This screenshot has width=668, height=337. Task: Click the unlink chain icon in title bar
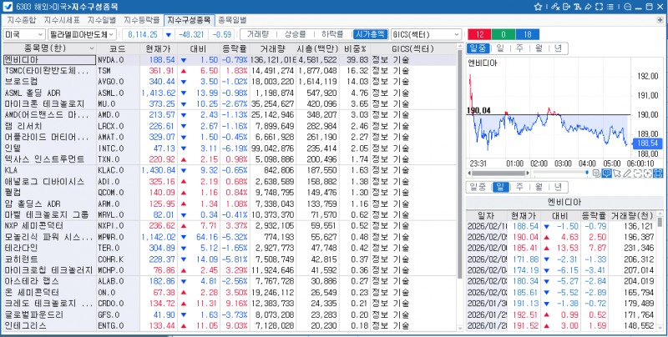554,7
